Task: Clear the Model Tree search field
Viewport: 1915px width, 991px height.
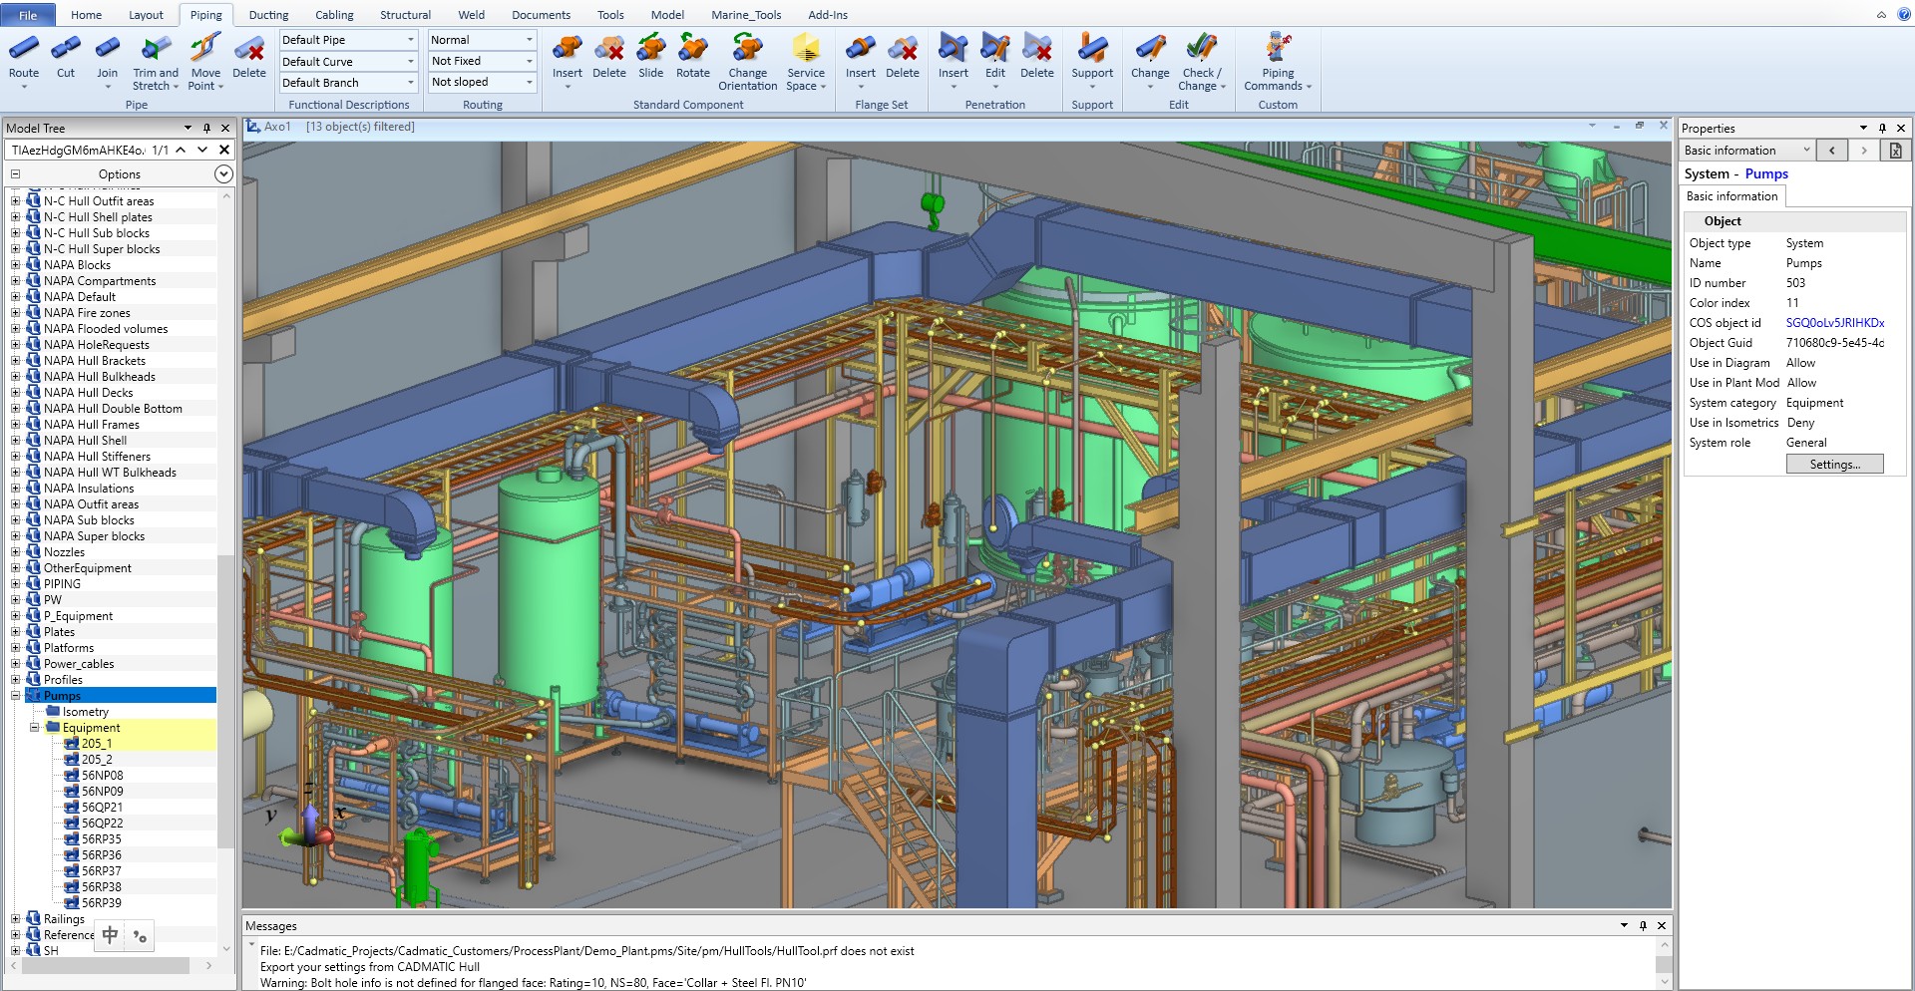Action: [x=224, y=150]
